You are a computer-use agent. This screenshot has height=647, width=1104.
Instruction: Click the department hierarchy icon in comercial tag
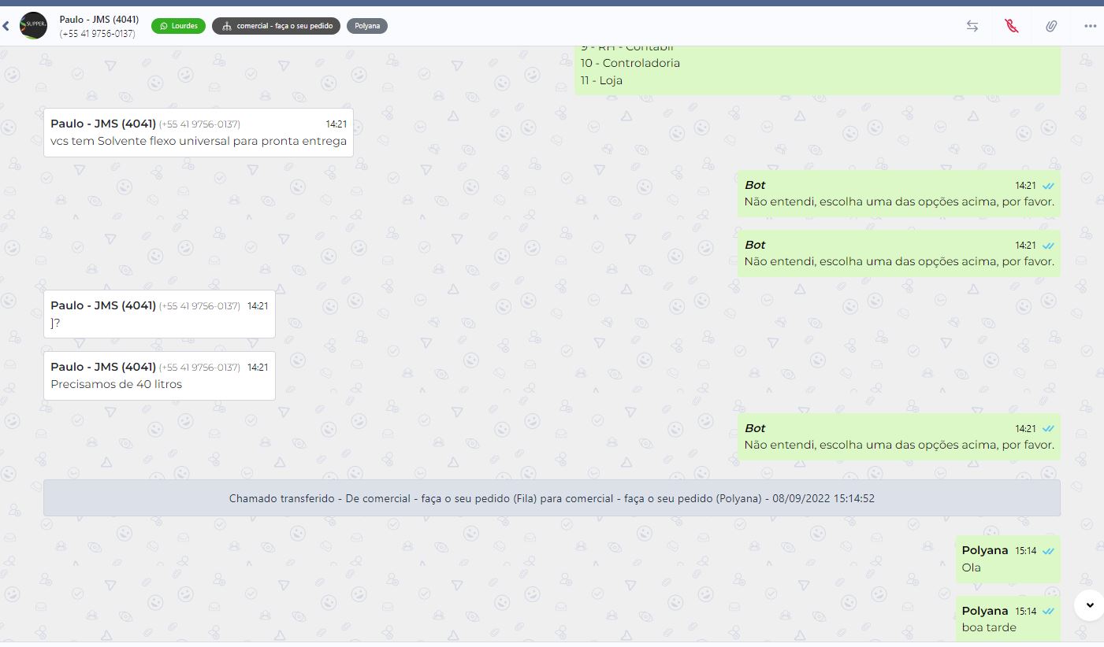pos(227,26)
